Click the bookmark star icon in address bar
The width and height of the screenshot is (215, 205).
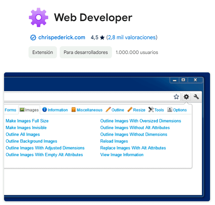pos(176,97)
